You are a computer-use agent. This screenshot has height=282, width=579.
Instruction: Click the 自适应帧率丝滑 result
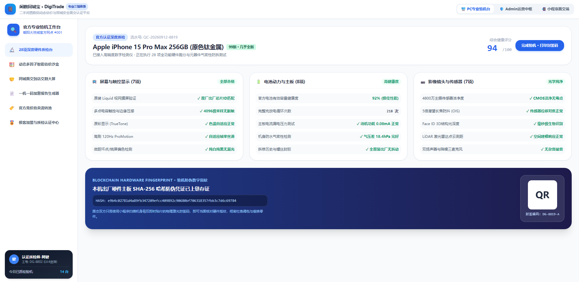(220, 137)
